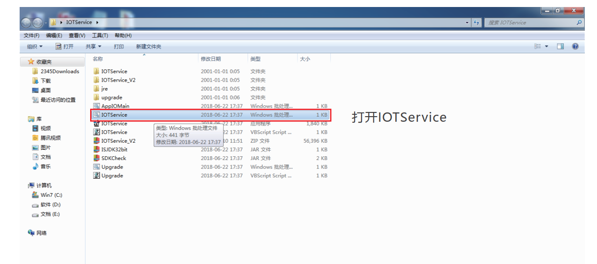597x264 pixels.
Task: Click IOTService path segment in the address bar
Action: pos(79,22)
